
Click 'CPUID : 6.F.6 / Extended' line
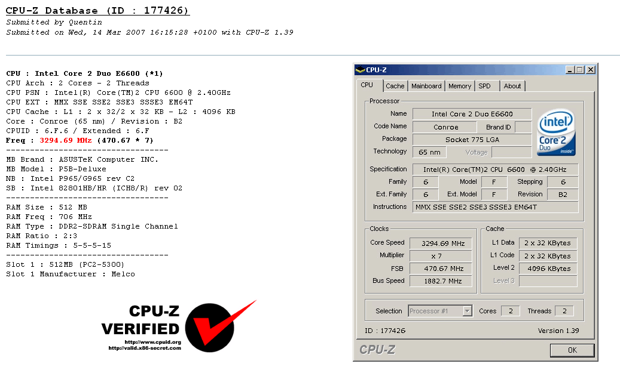coord(78,131)
